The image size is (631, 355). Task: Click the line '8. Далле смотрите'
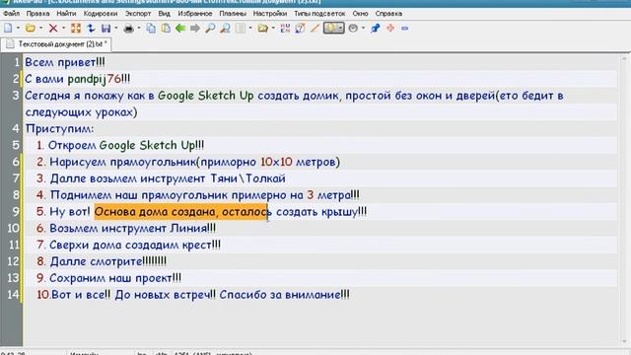(101, 261)
